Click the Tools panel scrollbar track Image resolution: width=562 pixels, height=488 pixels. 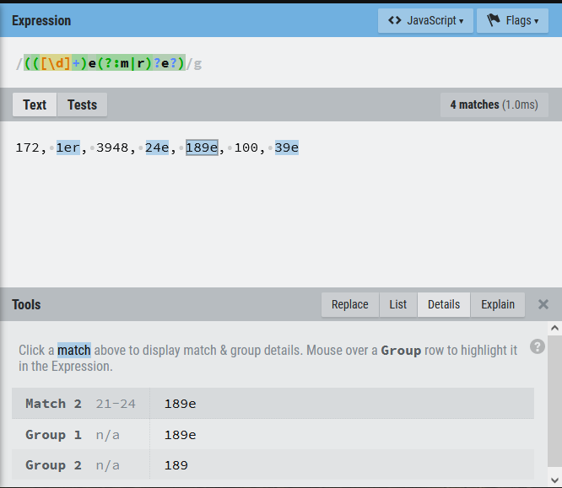(555, 401)
